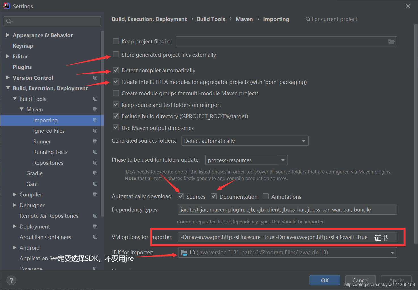Enable Create module groups for multi-module projects
The height and width of the screenshot is (290, 418).
(116, 93)
